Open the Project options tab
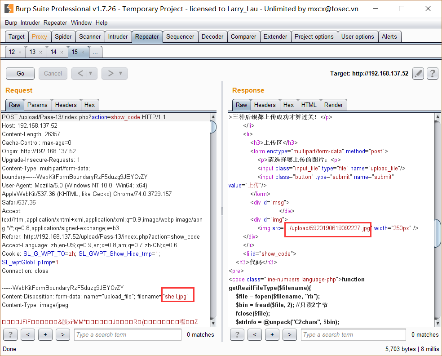The height and width of the screenshot is (356, 442). tap(314, 37)
